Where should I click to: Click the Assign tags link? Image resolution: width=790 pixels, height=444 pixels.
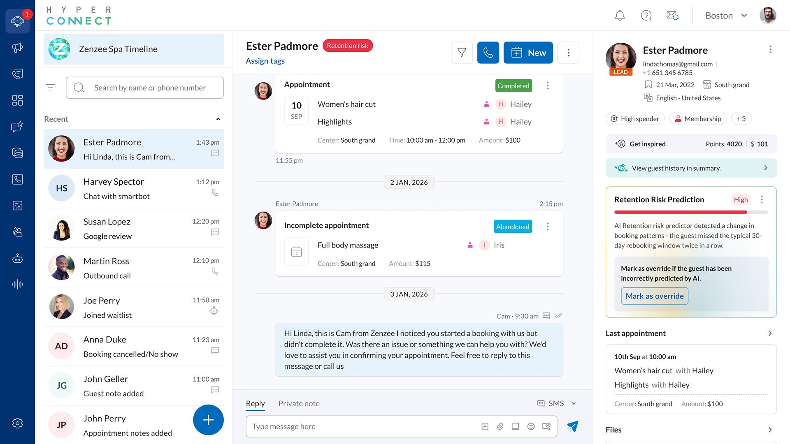265,61
